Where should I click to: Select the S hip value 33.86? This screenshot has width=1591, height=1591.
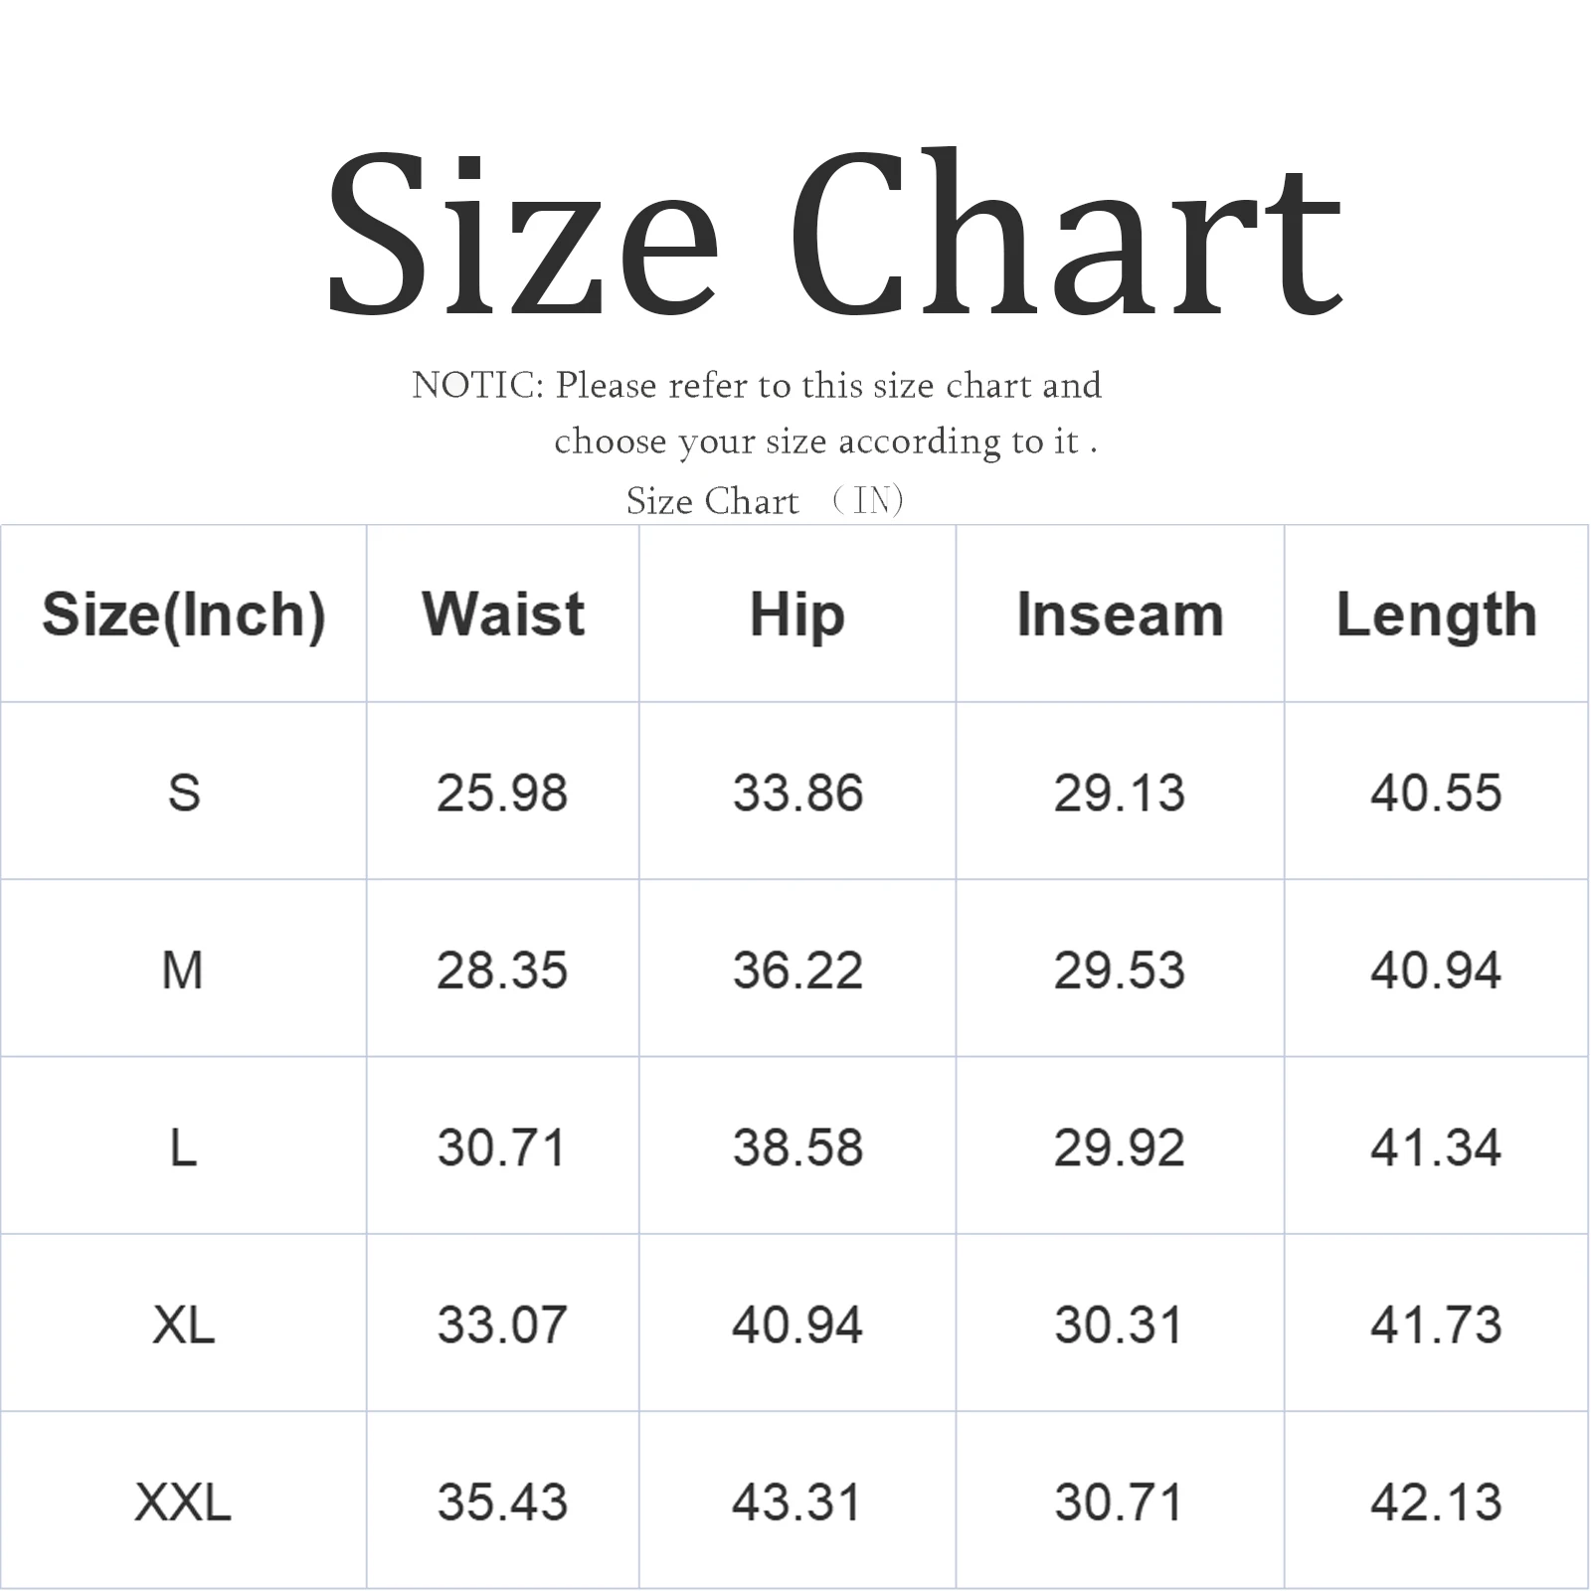click(x=797, y=793)
